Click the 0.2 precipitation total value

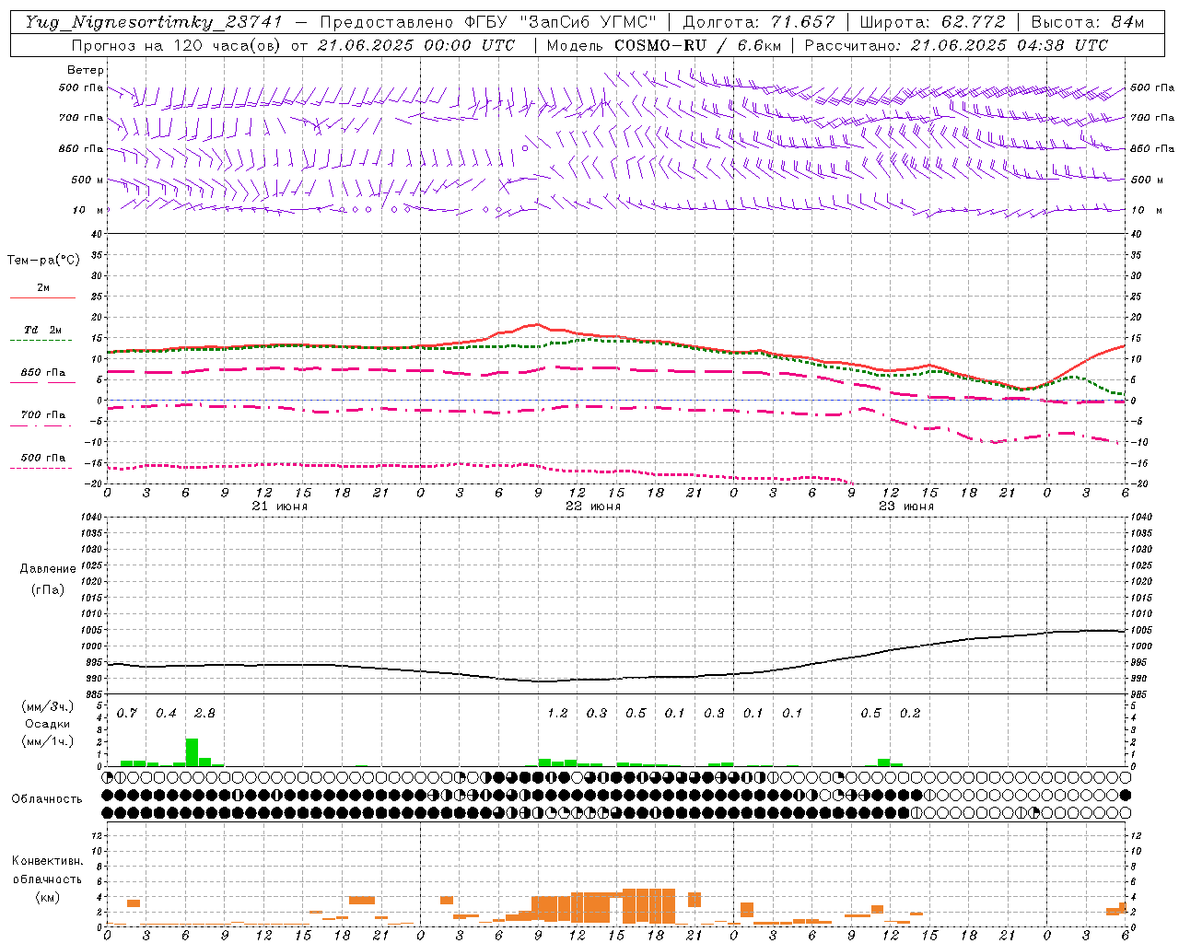pos(910,714)
